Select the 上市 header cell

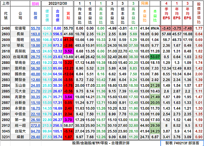[6, 3]
